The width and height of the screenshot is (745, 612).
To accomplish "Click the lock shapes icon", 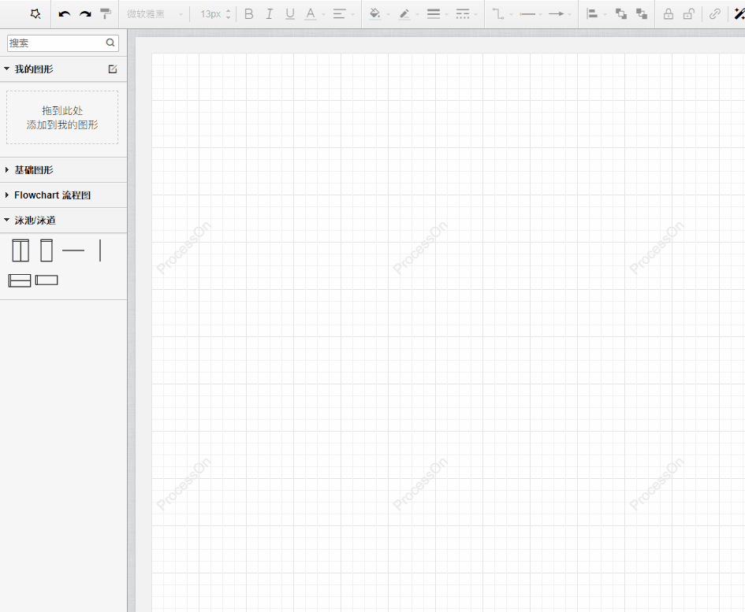I will pyautogui.click(x=668, y=13).
